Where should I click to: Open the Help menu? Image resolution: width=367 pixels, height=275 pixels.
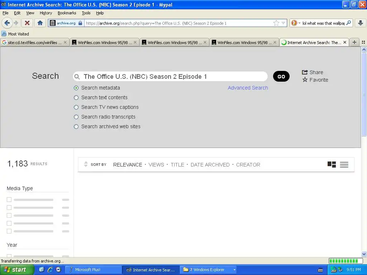coord(100,13)
